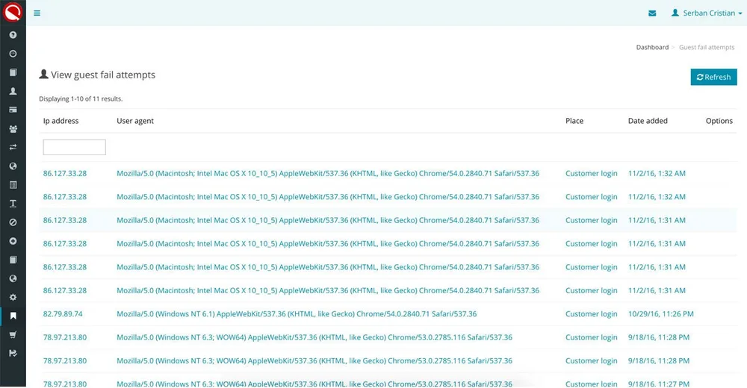The image size is (747, 388).
Task: Click the Options column header
Action: pyautogui.click(x=719, y=121)
